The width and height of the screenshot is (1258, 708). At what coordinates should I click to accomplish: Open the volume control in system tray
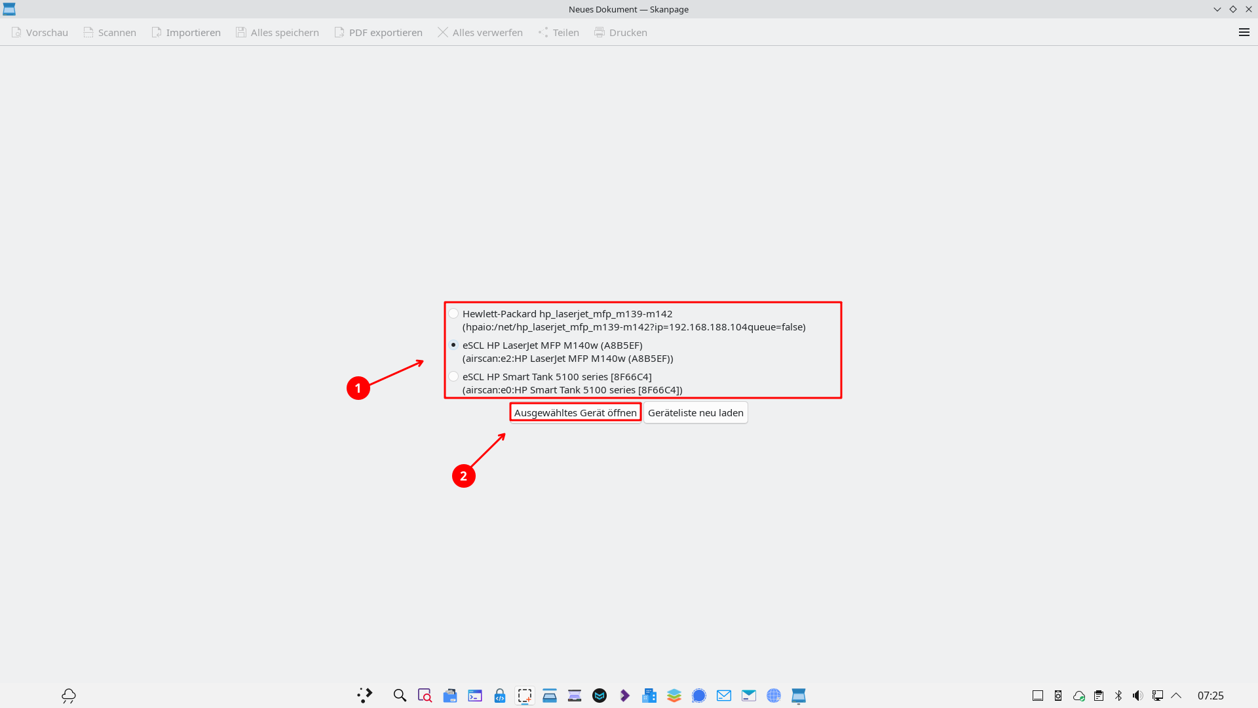1138,696
